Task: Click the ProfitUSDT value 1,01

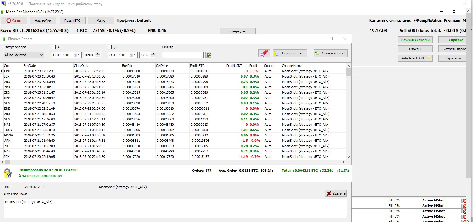Action: pyautogui.click(x=244, y=130)
